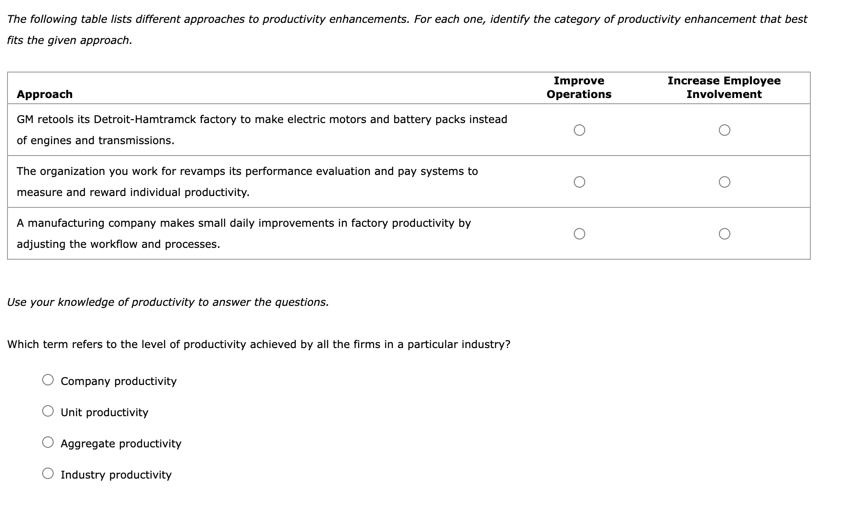
Task: Click the GM retools Detroit-Hamtramck row text
Action: (x=262, y=130)
